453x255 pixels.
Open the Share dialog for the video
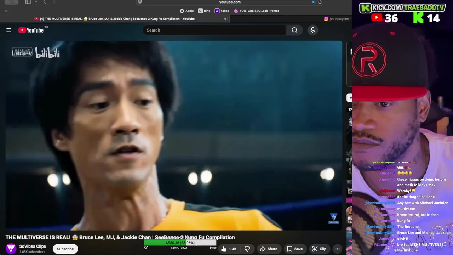(269, 249)
